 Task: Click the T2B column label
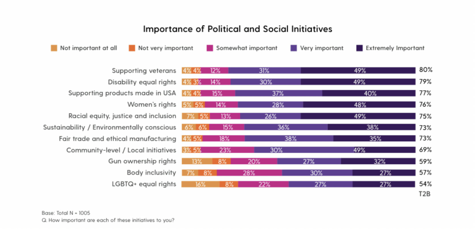424,194
